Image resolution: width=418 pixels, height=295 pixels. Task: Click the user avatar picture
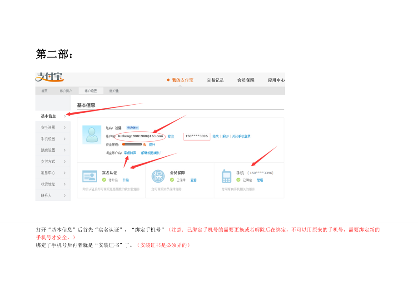tap(92, 135)
